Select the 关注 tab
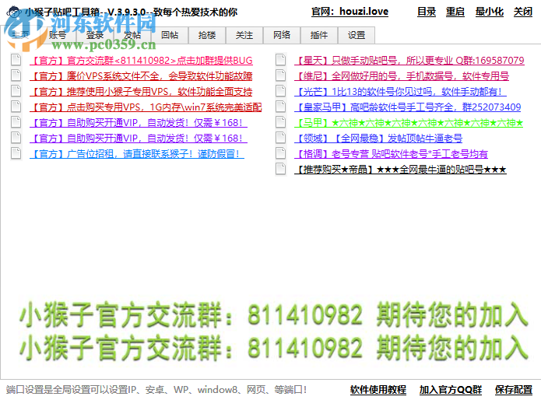This screenshot has height=400, width=541. (244, 35)
